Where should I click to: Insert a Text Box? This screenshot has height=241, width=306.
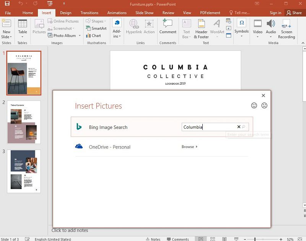(x=186, y=28)
